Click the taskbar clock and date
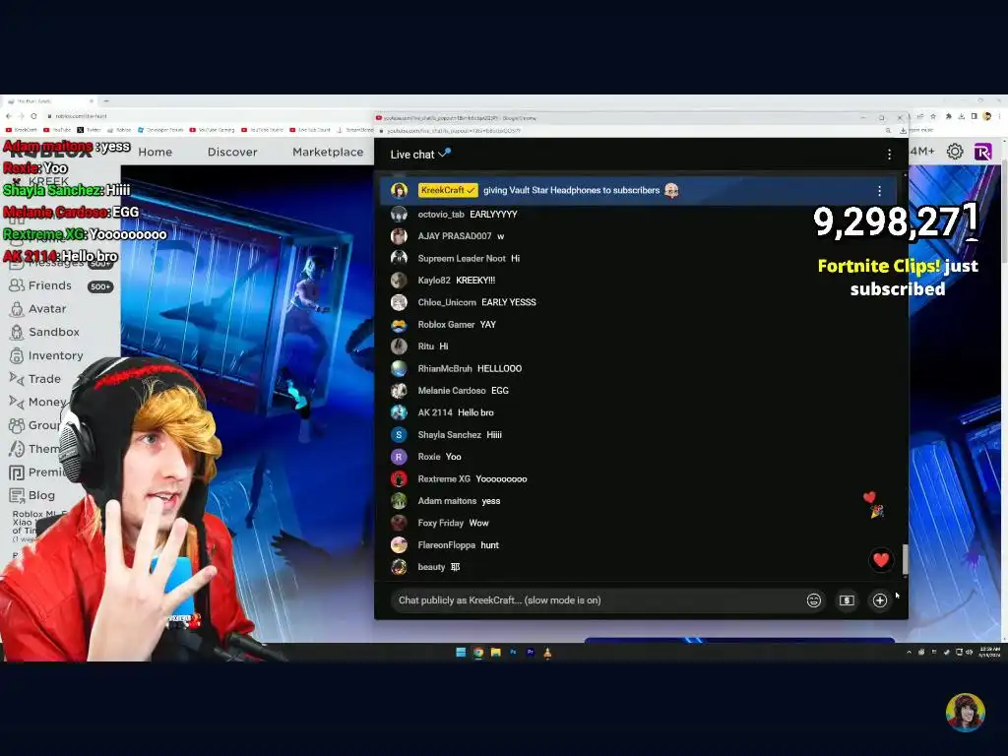Viewport: 1008px width, 756px height. [x=989, y=652]
